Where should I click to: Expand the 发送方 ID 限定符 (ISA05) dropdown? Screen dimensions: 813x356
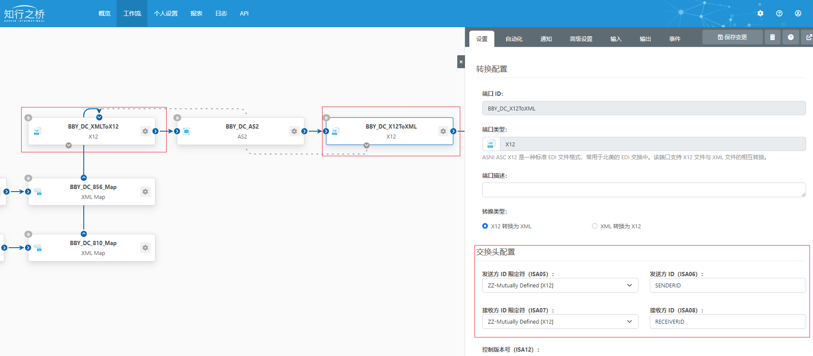(x=560, y=285)
